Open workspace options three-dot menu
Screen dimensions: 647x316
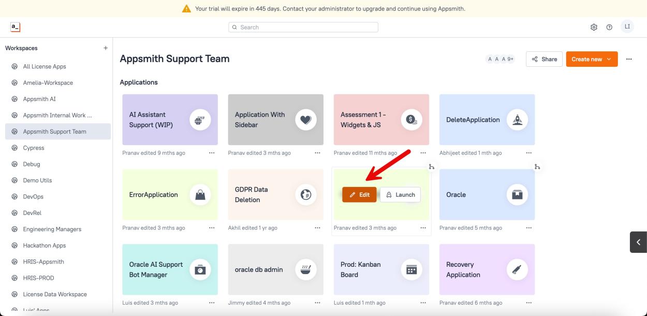tap(629, 59)
